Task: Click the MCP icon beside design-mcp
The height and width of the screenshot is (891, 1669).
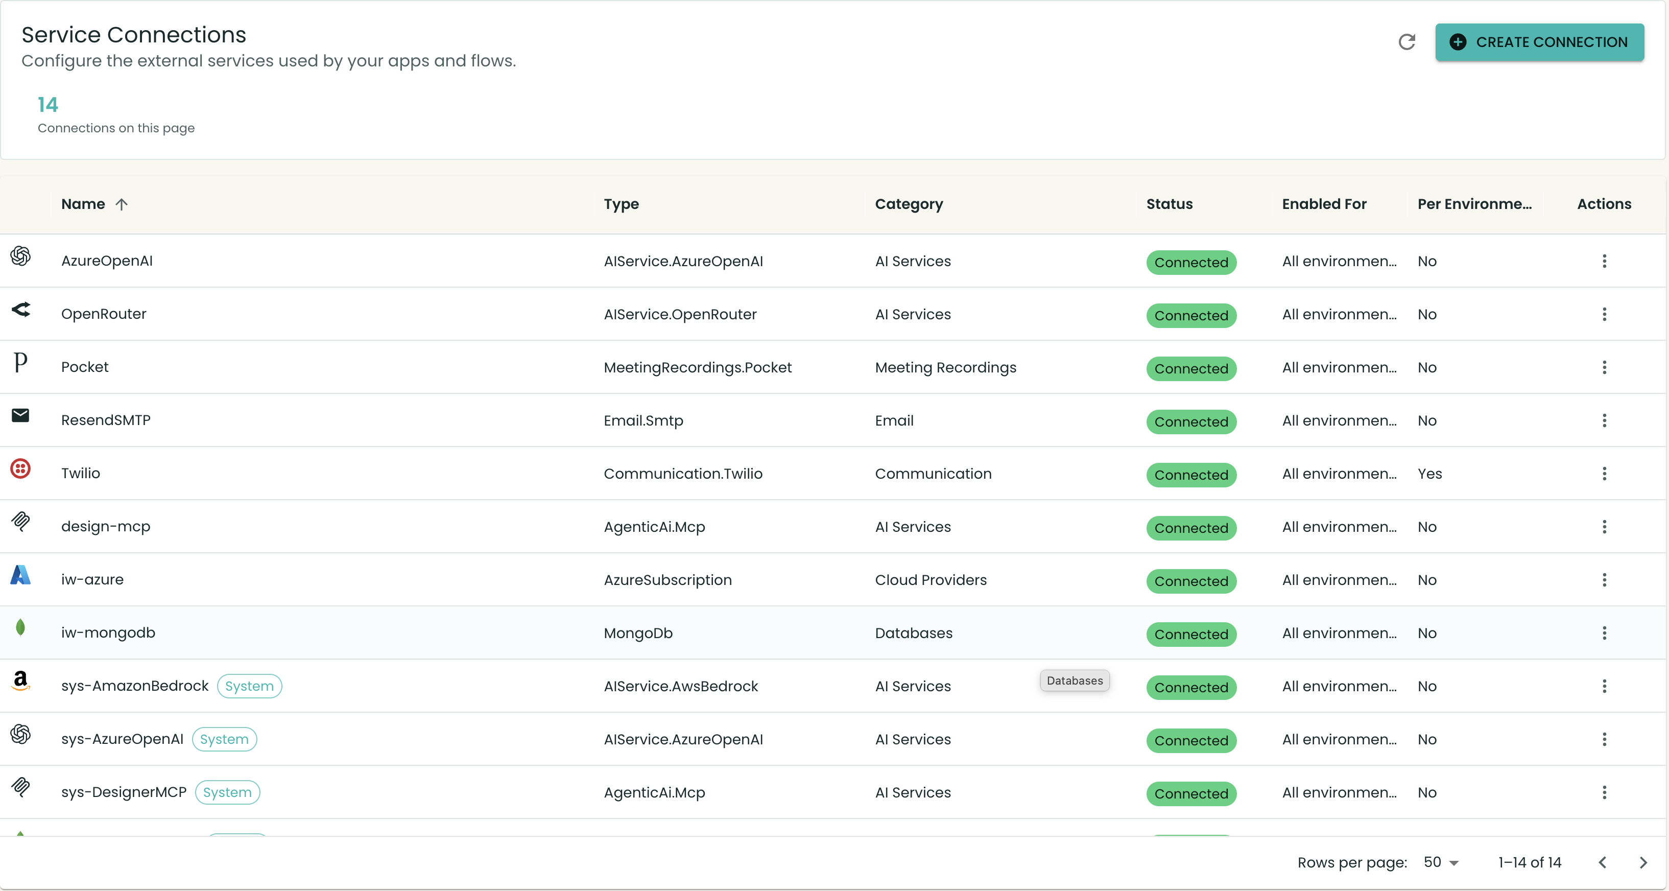Action: point(21,522)
